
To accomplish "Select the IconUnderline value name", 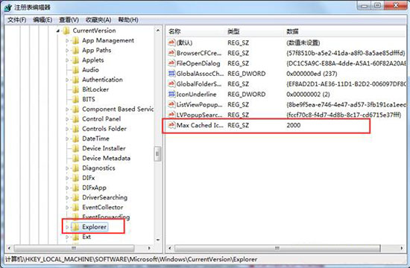I will [196, 95].
